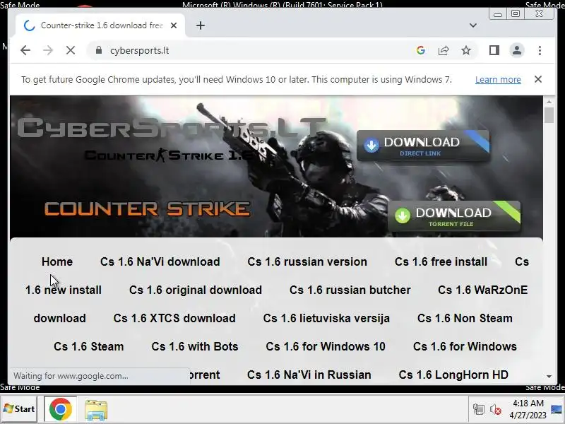Expand the tab search dropdown
The height and width of the screenshot is (424, 565).
coord(472,25)
